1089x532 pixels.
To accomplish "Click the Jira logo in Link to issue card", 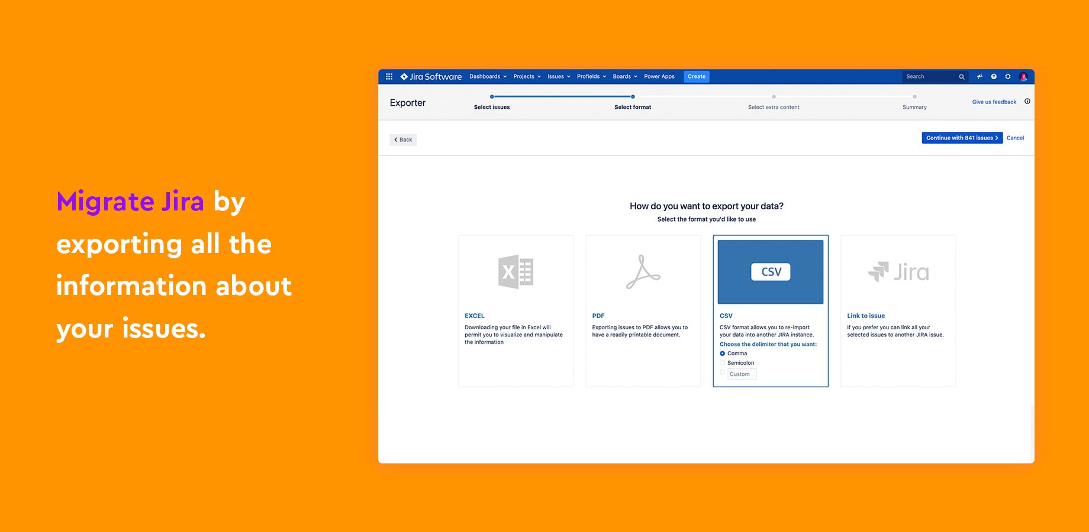I will [x=898, y=272].
